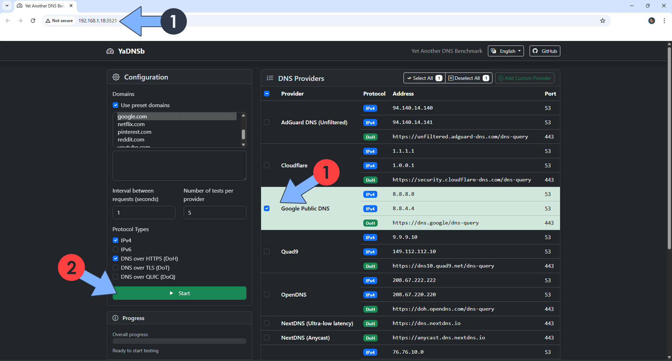This screenshot has width=672, height=361.
Task: Click the IPv4 badge next to 1.1.1.1
Action: tap(370, 151)
